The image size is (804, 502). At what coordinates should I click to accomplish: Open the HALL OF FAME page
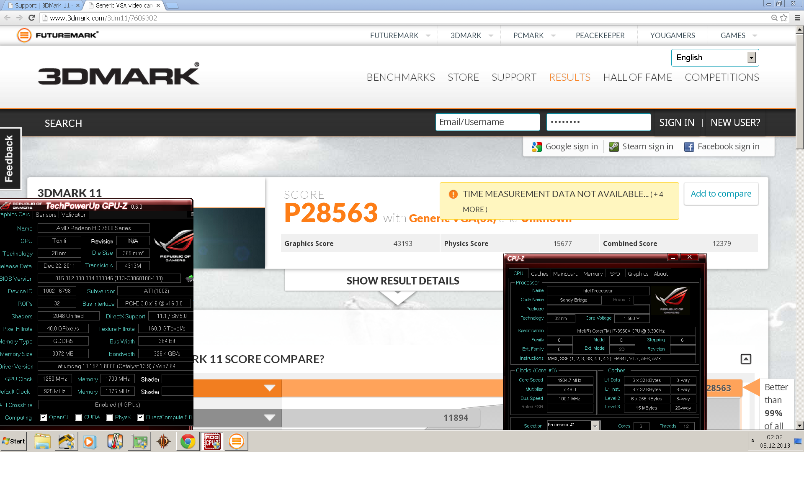(x=637, y=77)
